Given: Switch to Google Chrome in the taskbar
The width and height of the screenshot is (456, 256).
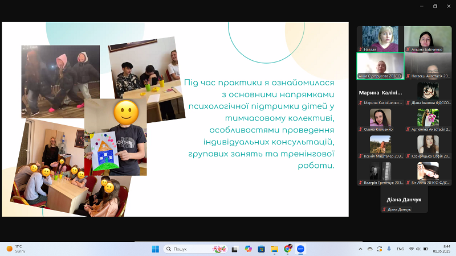Looking at the screenshot, I should pyautogui.click(x=288, y=249).
